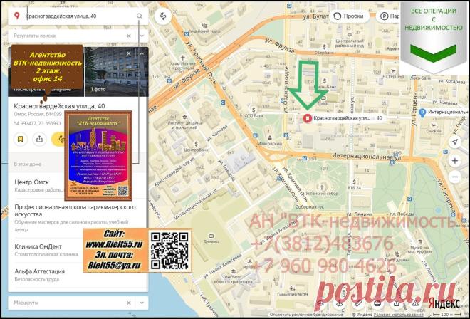Image resolution: width=470 pixels, height=319 pixels.
Task: Open the route builder button
Action: click(x=163, y=16)
